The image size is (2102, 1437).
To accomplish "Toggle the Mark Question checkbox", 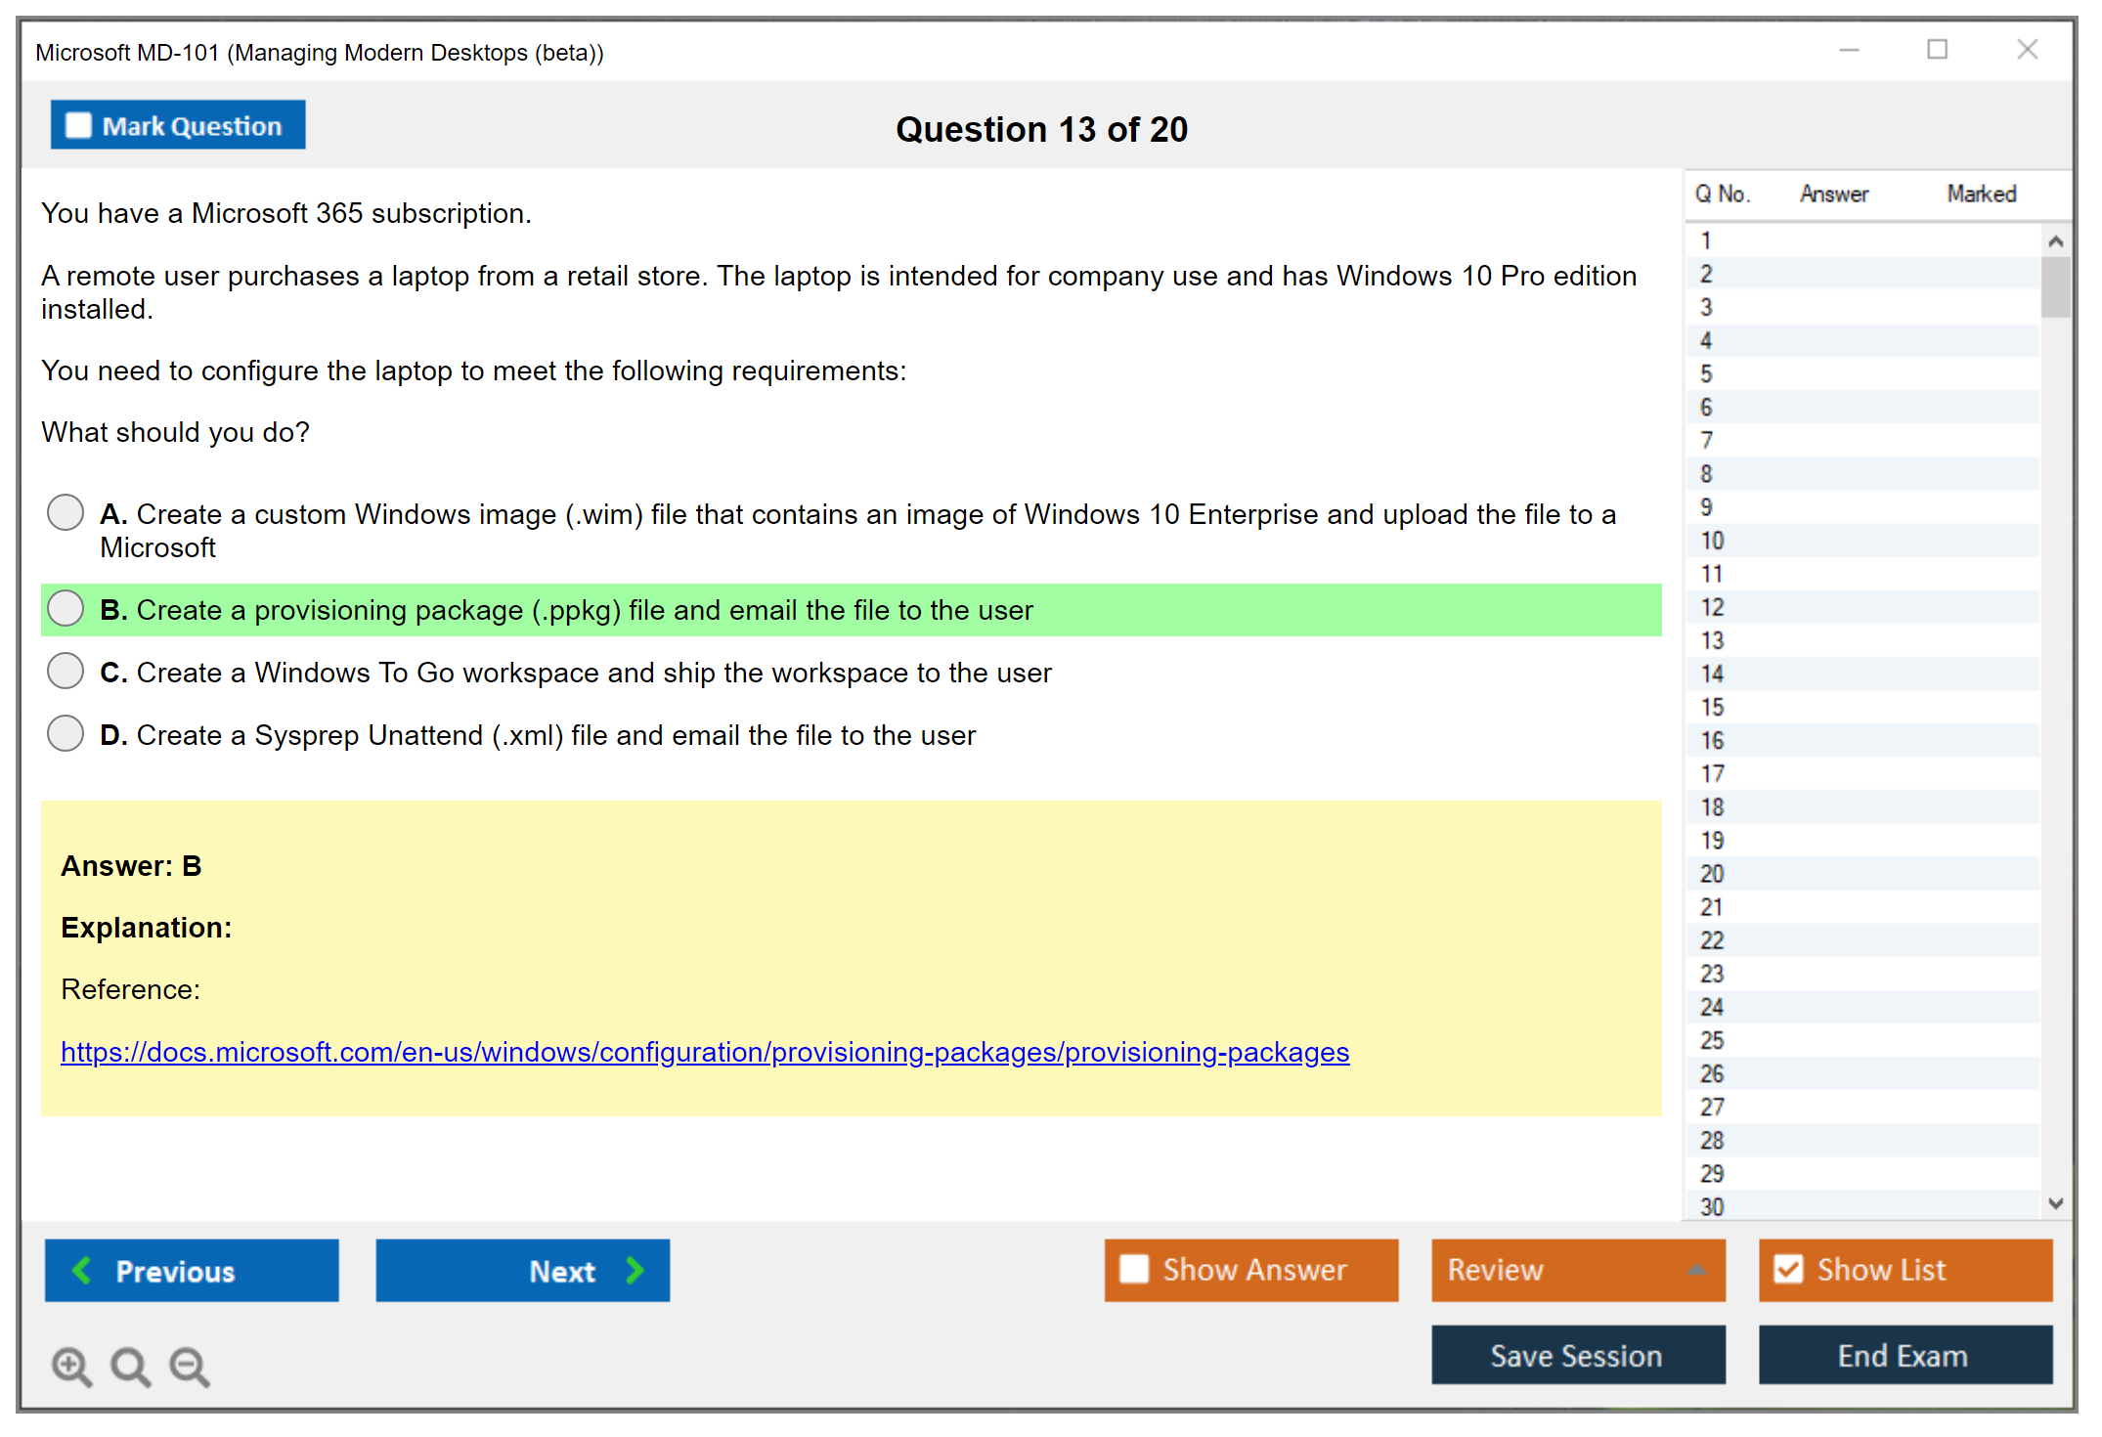I will (78, 126).
